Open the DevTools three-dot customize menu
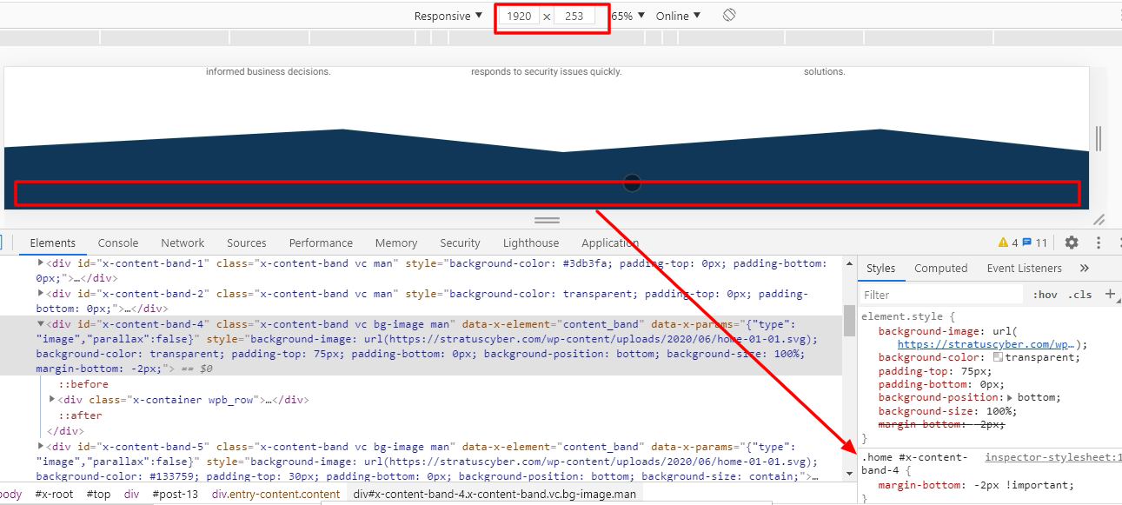This screenshot has height=505, width=1122. pos(1099,243)
